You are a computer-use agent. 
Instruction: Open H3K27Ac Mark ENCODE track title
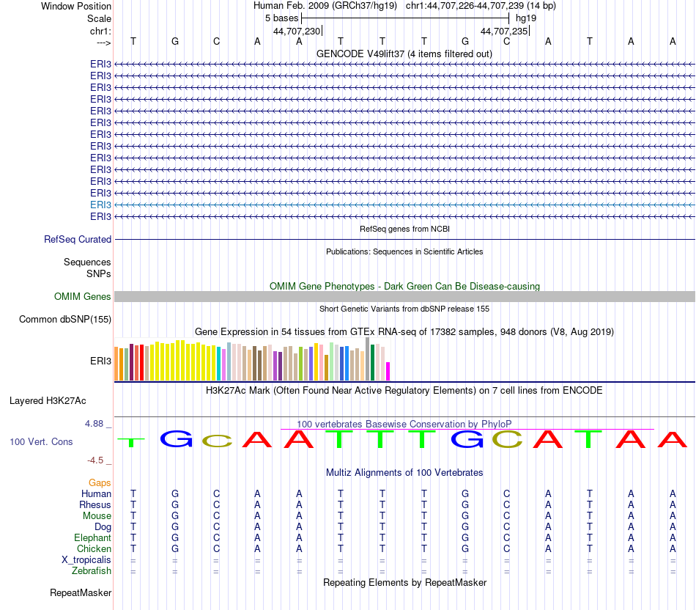click(x=404, y=391)
